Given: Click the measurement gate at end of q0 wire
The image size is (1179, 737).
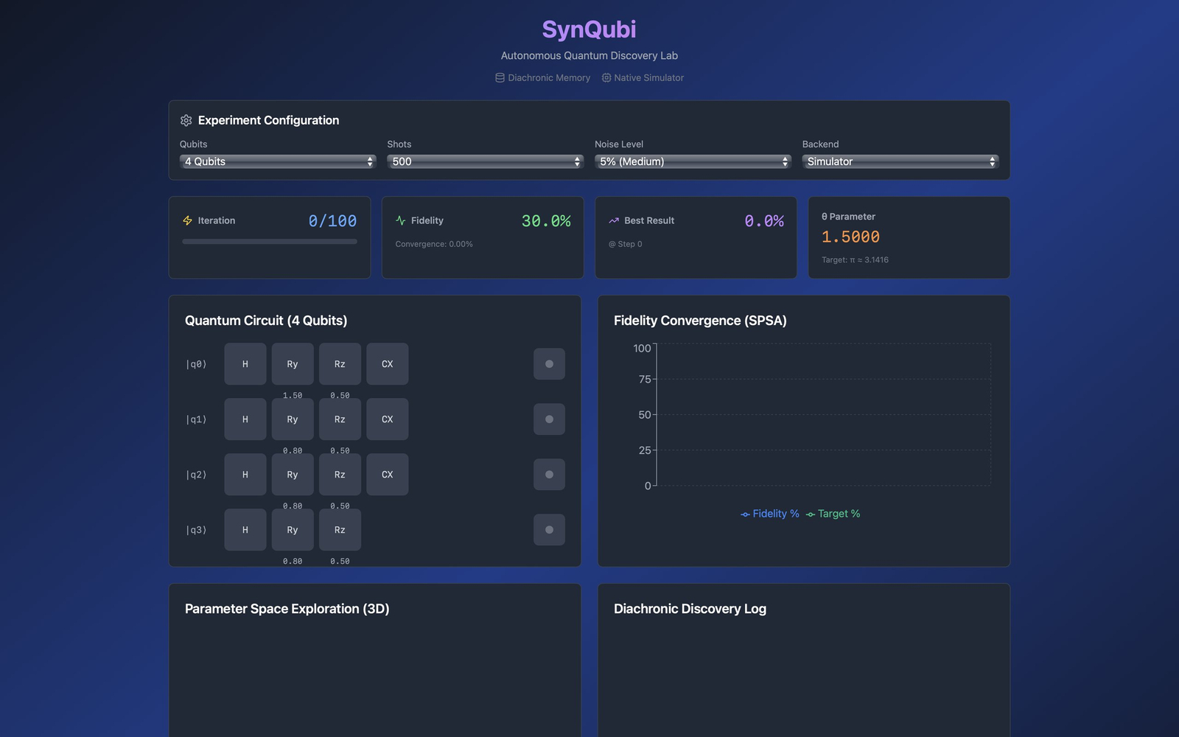Looking at the screenshot, I should point(549,363).
